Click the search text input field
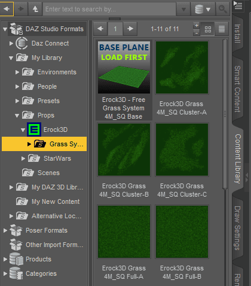 pyautogui.click(x=109, y=9)
